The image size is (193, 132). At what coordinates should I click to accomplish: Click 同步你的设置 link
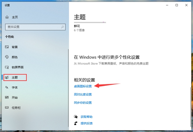(83, 103)
